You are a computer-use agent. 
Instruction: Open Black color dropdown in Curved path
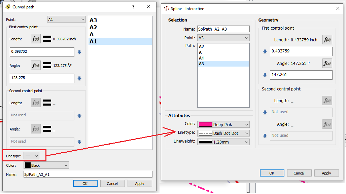pyautogui.click(x=46, y=165)
